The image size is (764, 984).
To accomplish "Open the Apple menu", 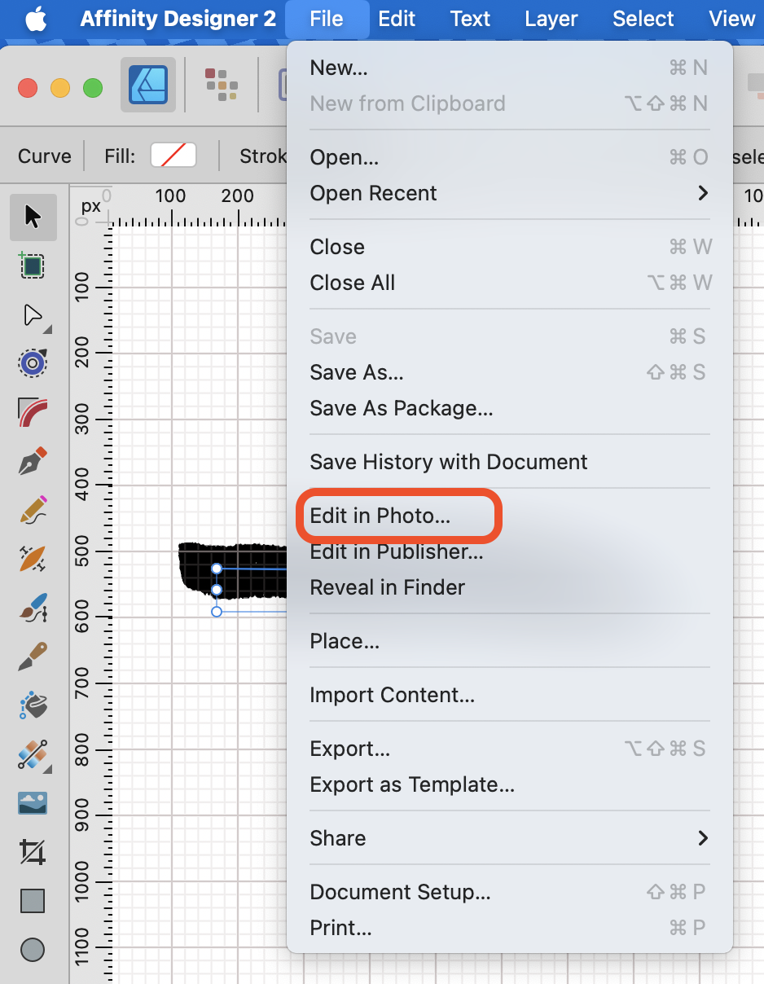I will pyautogui.click(x=36, y=19).
